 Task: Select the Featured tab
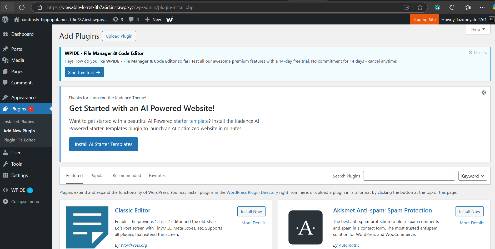point(74,176)
